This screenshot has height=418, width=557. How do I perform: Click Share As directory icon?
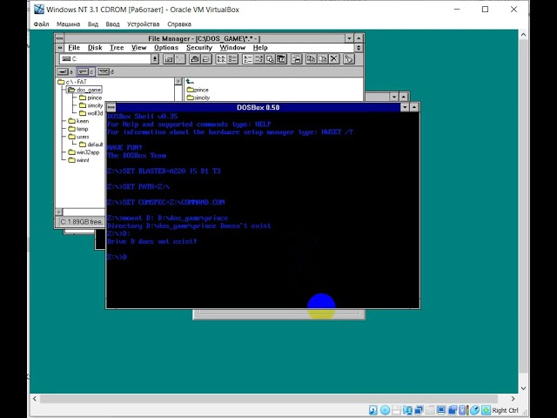click(x=194, y=59)
